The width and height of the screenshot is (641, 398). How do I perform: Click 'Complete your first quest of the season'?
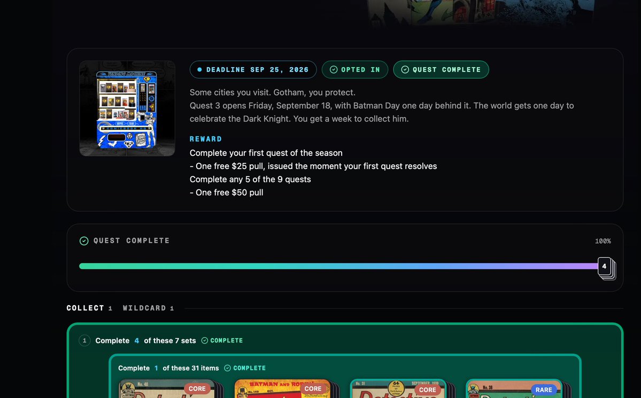click(266, 153)
